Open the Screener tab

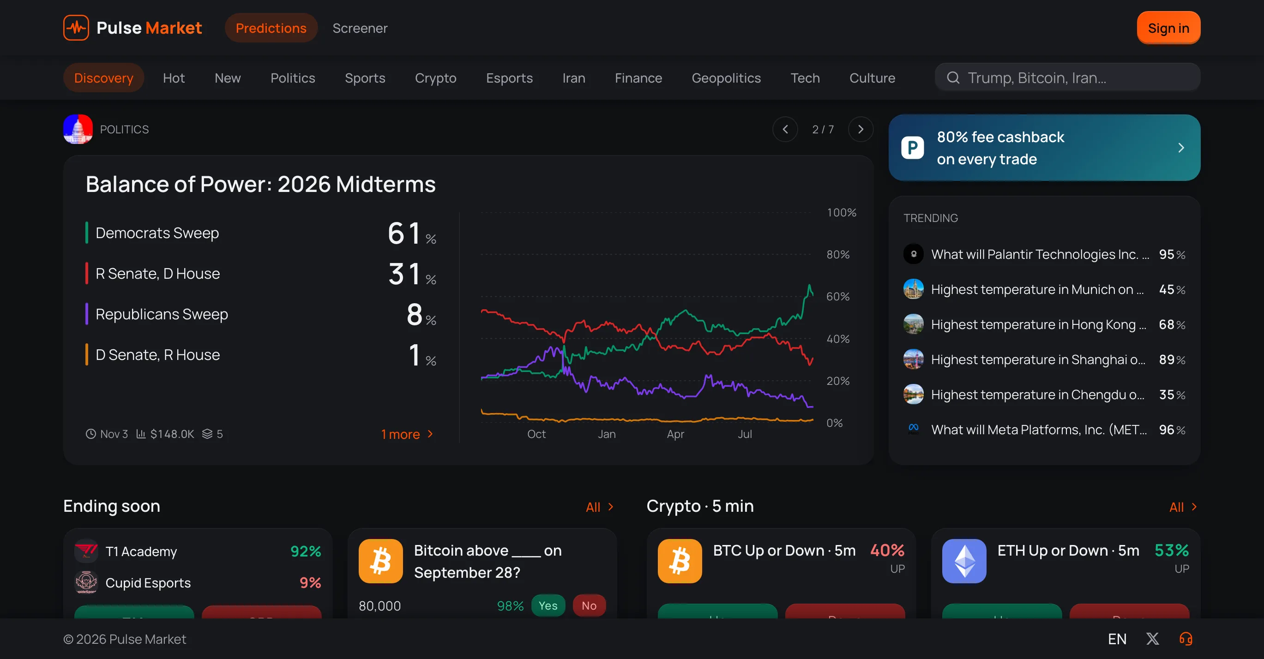(x=360, y=28)
